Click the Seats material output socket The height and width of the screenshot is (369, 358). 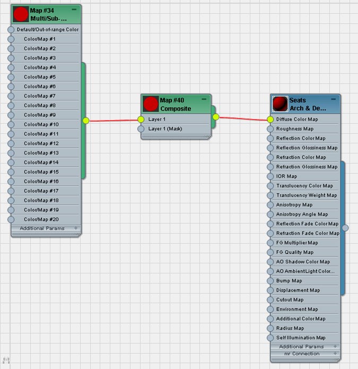(x=345, y=228)
